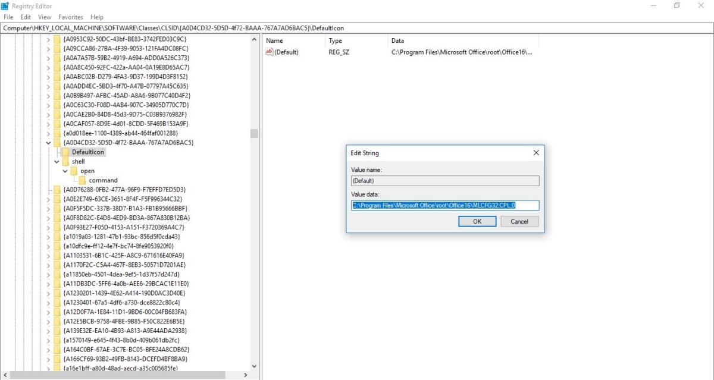
Task: Collapse the open subkey
Action: pos(65,171)
